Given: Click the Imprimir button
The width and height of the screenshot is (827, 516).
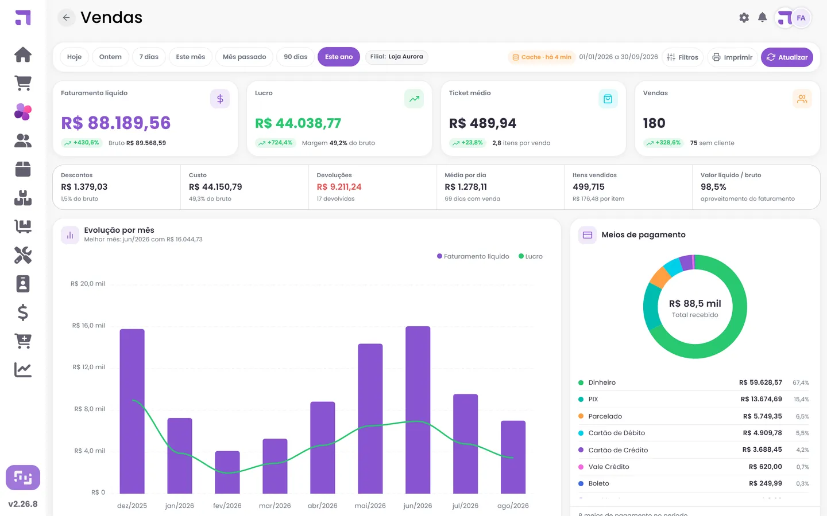Looking at the screenshot, I should 732,57.
